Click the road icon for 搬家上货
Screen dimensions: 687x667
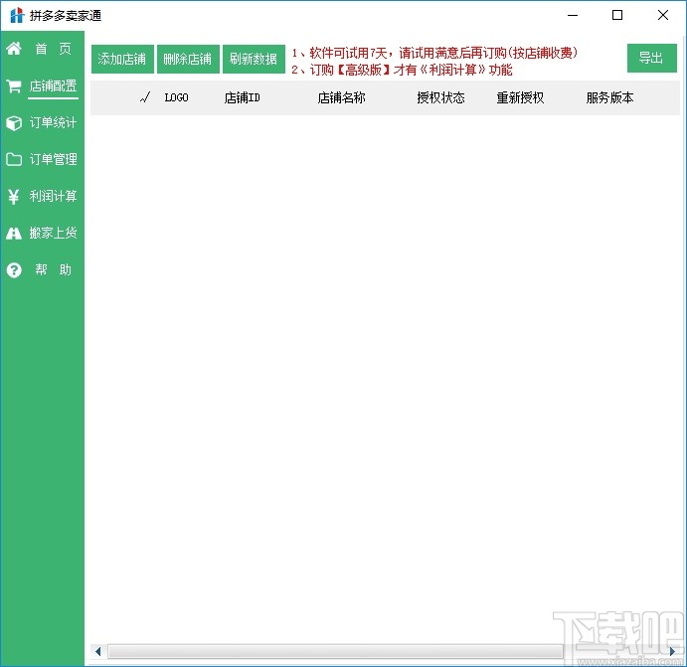pos(14,234)
